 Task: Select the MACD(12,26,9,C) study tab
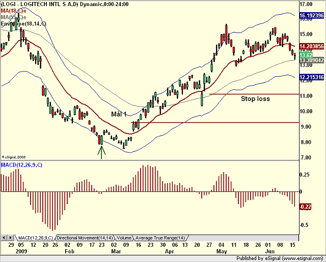pos(35,238)
